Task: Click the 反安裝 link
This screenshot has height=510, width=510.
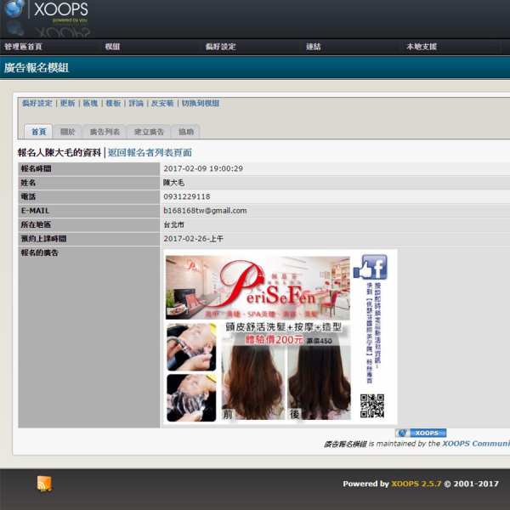Action: [x=162, y=103]
